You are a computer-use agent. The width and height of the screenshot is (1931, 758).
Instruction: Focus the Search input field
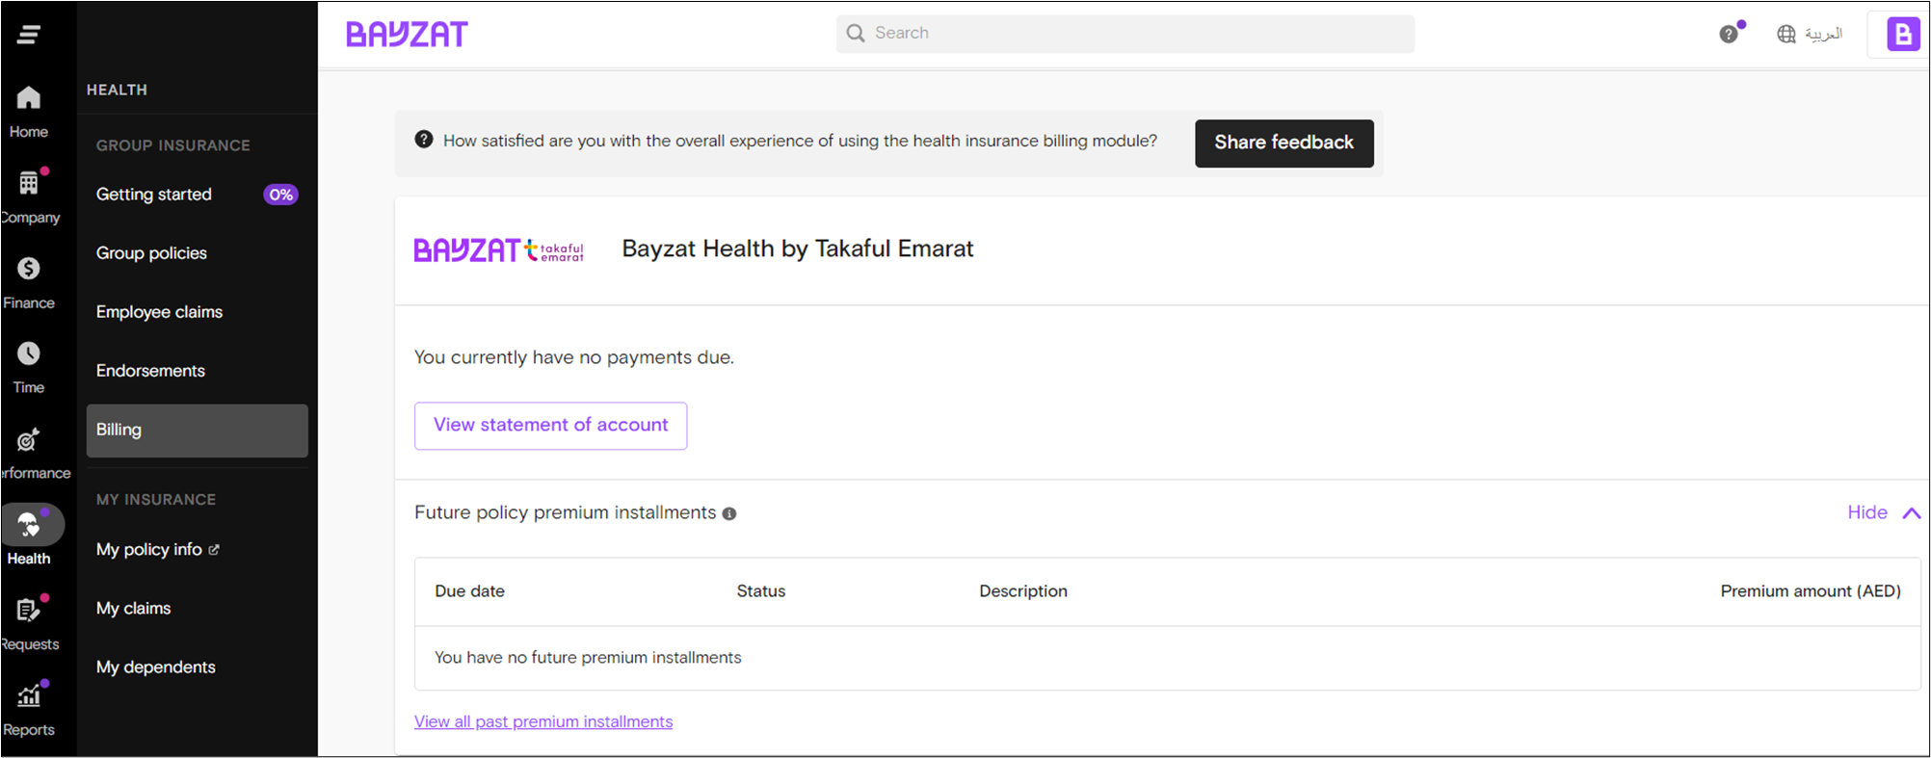(1124, 34)
